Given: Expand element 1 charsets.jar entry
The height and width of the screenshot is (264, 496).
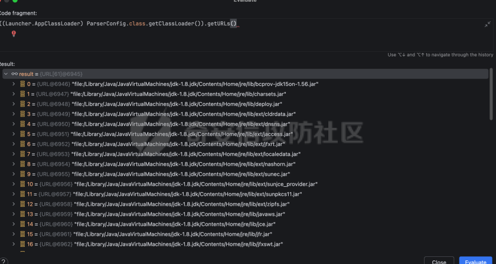Looking at the screenshot, I should [x=14, y=94].
